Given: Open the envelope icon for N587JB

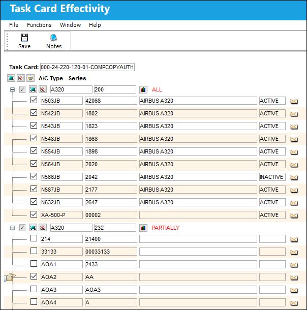Looking at the screenshot, I should [294, 191].
